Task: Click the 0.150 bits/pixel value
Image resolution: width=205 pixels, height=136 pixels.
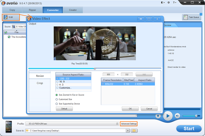Action: [126, 84]
